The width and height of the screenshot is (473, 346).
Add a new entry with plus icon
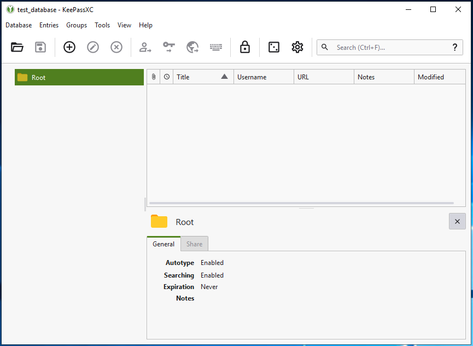pyautogui.click(x=69, y=48)
